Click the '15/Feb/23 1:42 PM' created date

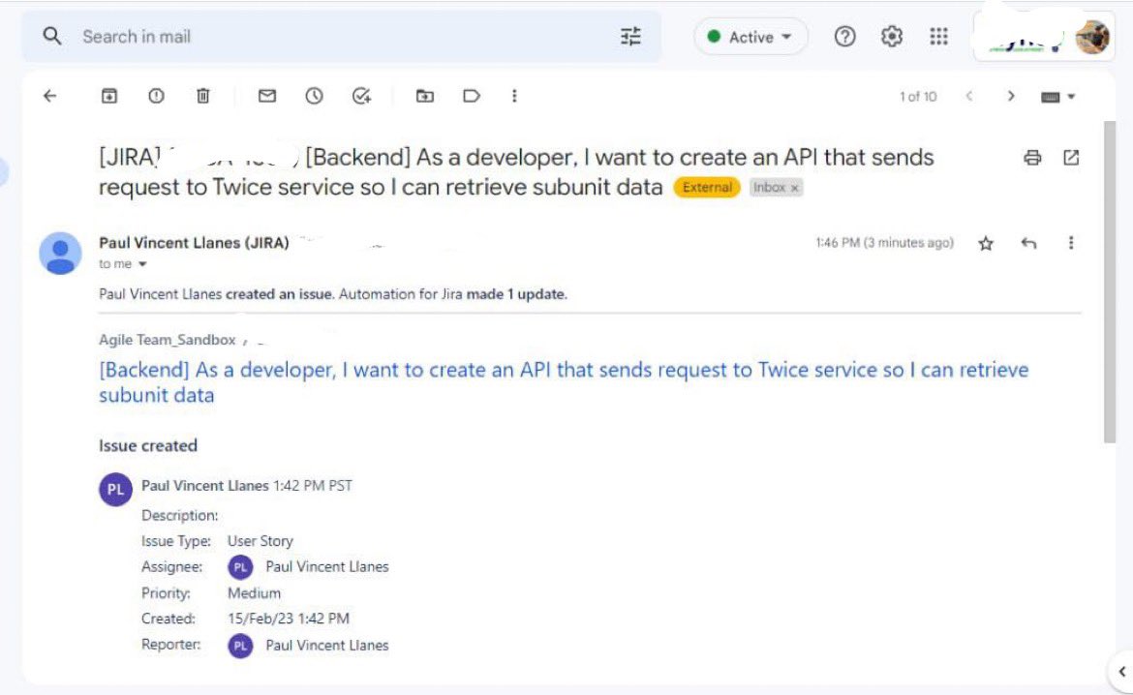click(289, 619)
